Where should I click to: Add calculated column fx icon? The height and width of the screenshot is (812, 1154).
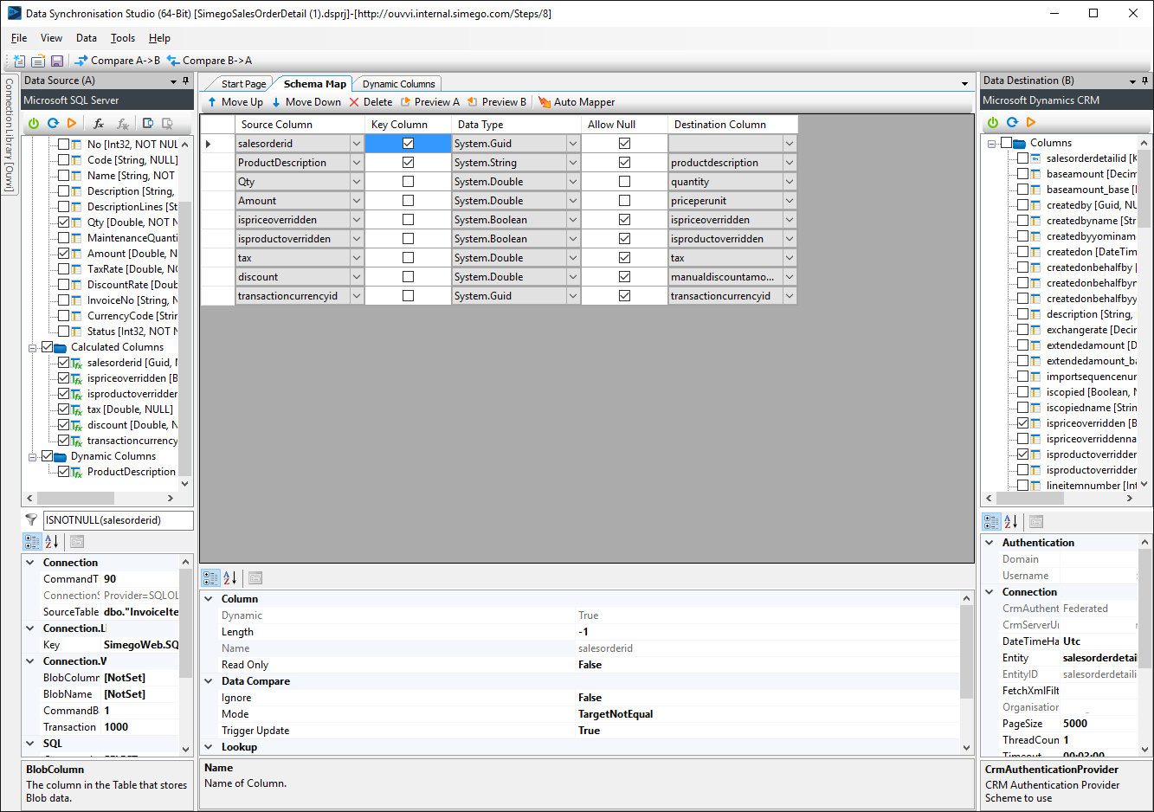pyautogui.click(x=99, y=123)
